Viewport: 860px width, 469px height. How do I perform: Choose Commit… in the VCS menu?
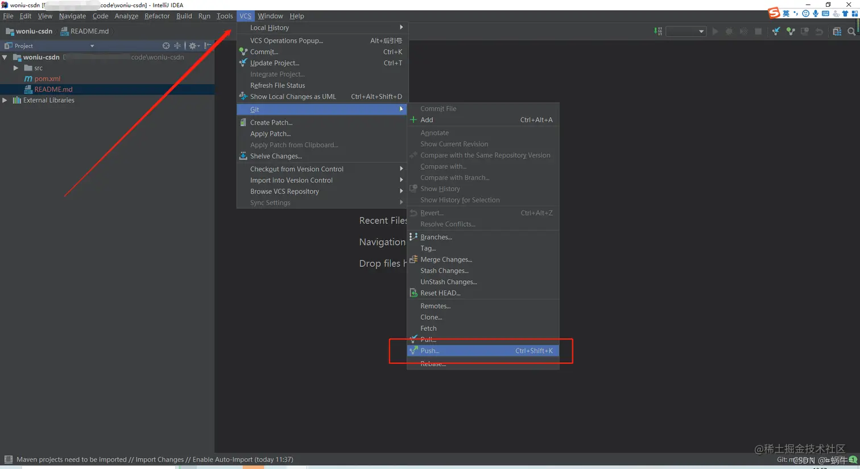321,52
